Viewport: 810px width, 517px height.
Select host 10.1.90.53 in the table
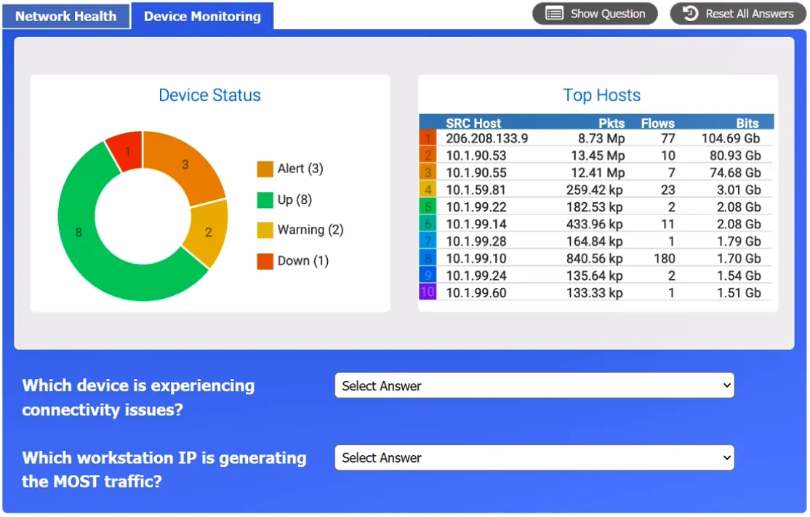[x=476, y=156]
